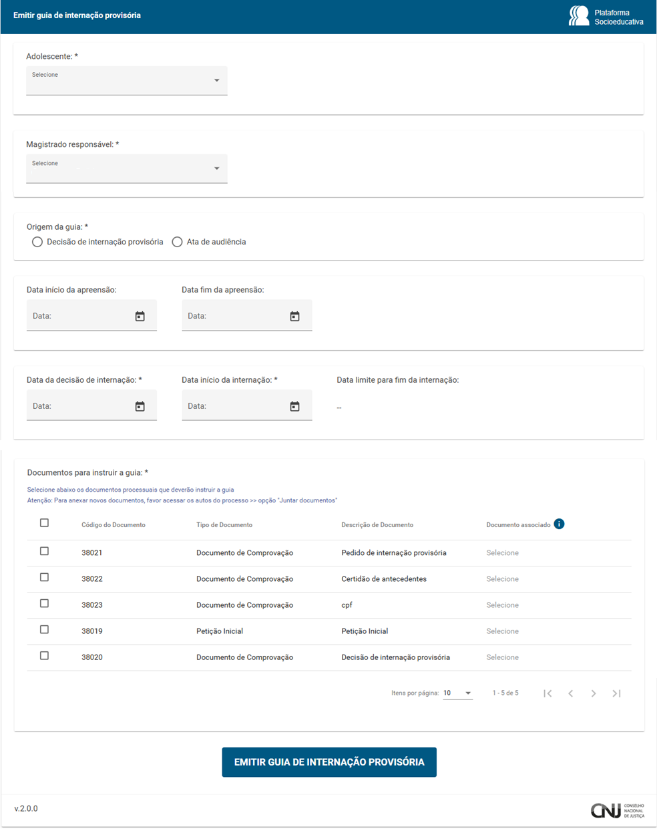Open calendar for Data início da internação
This screenshot has width=657, height=829.
[x=294, y=406]
